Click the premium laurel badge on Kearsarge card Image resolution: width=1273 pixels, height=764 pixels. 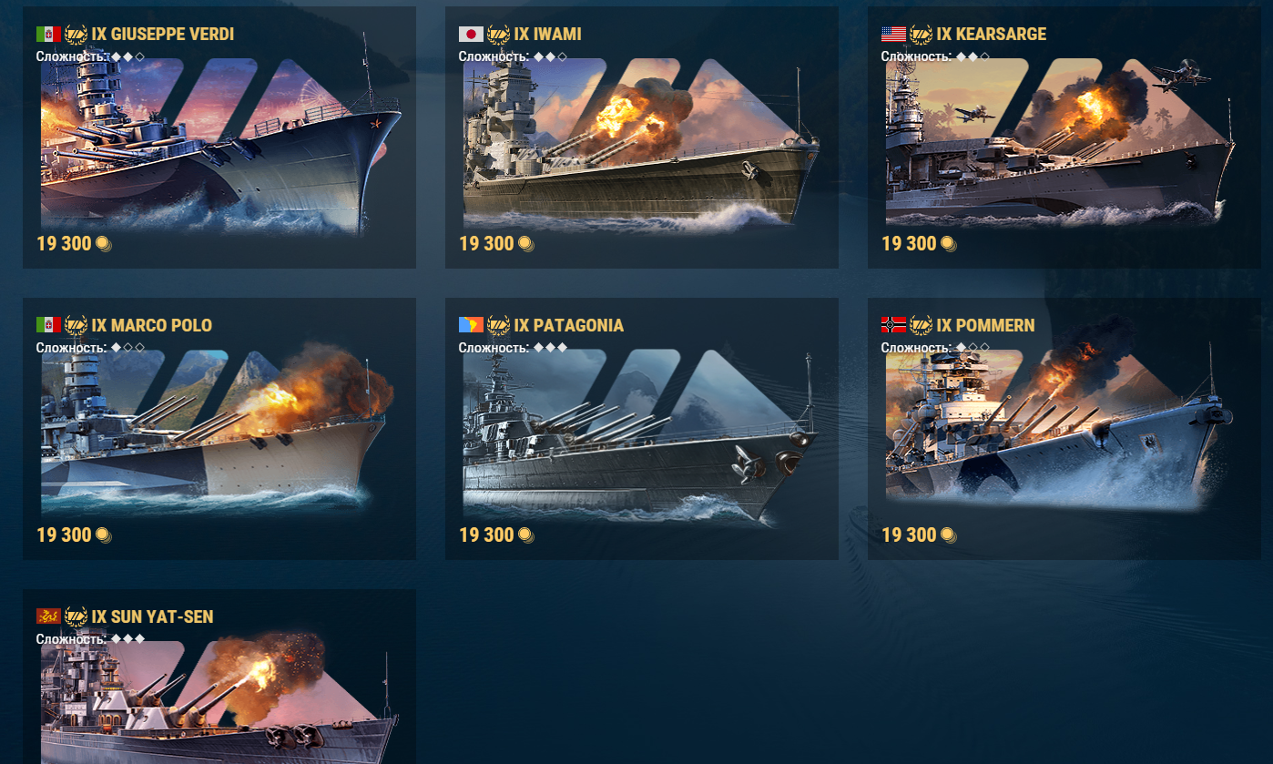[921, 35]
